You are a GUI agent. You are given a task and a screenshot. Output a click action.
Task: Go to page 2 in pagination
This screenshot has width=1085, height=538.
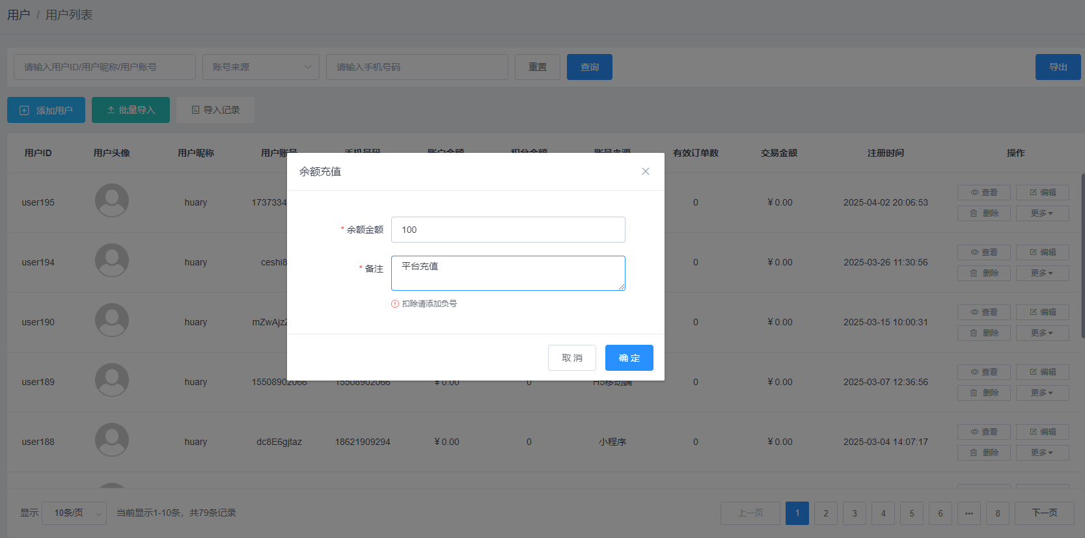pos(826,513)
